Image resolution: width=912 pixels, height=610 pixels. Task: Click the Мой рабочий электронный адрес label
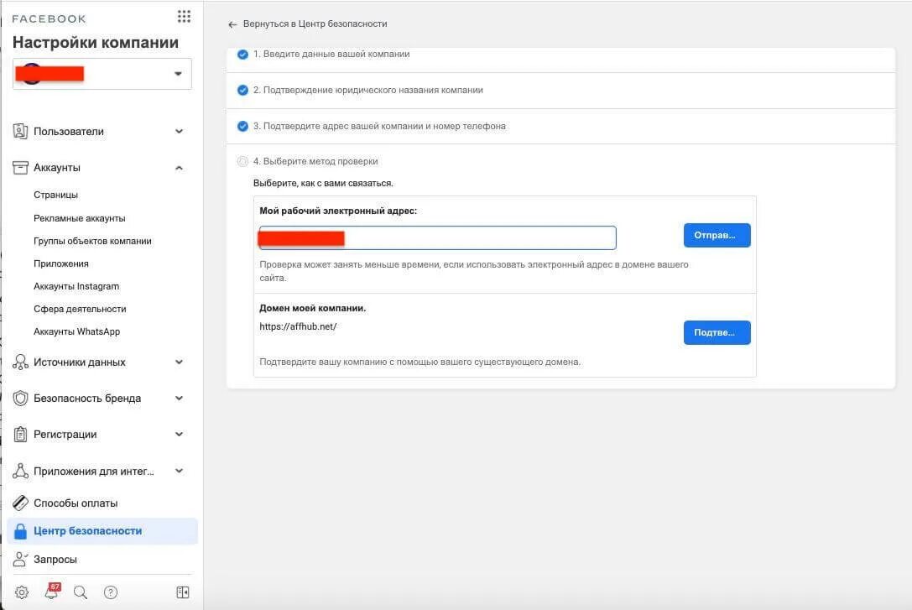coord(338,211)
